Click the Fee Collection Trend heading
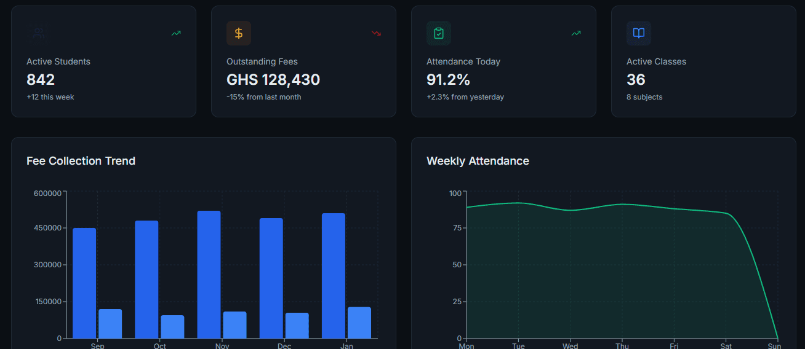This screenshot has height=349, width=805. point(81,161)
